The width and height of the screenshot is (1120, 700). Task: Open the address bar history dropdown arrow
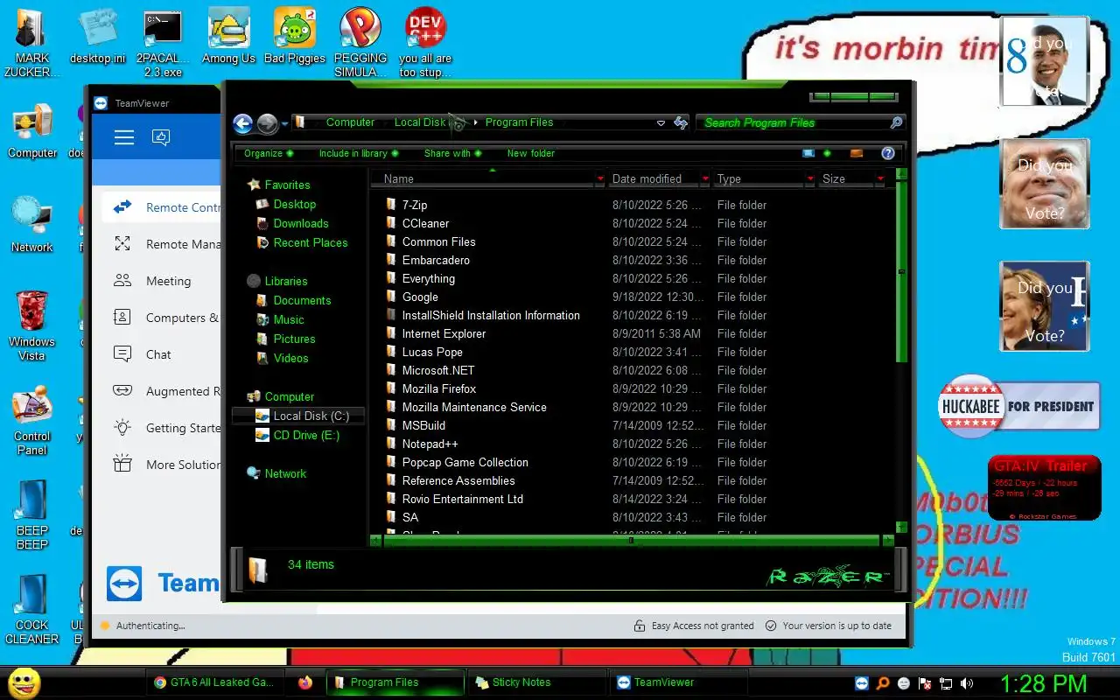[661, 123]
